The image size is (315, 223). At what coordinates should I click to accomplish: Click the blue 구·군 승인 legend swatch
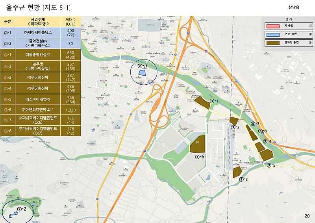click(273, 35)
